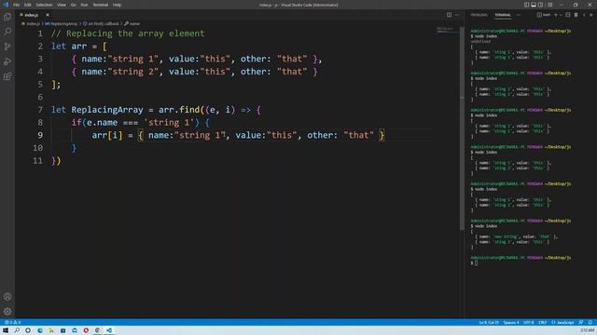
Task: Close the terminal panel
Action: pyautogui.click(x=591, y=15)
